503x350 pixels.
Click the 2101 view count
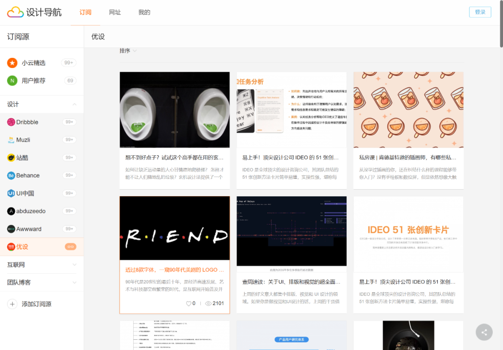(218, 303)
